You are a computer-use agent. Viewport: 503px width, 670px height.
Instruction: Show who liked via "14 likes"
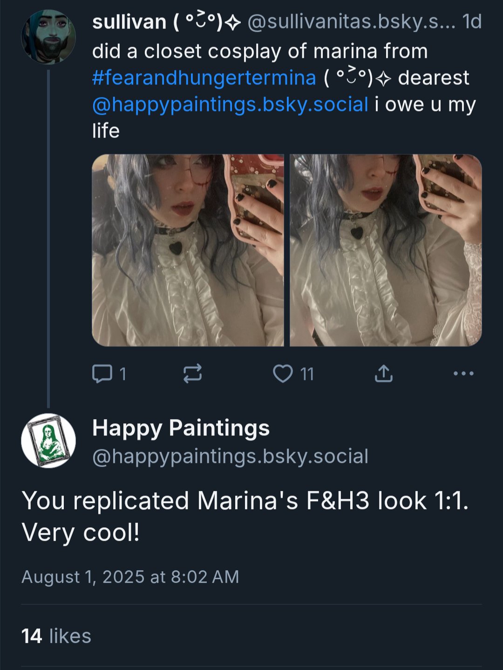56,636
